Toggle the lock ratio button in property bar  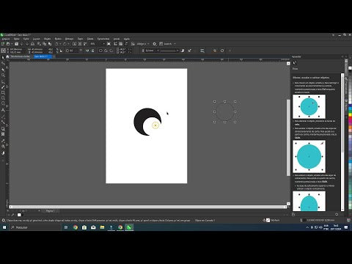point(57,51)
